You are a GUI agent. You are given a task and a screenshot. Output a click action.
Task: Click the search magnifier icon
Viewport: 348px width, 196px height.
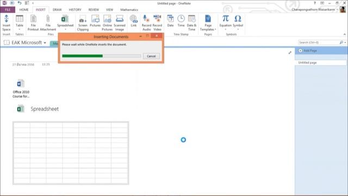coord(341,42)
